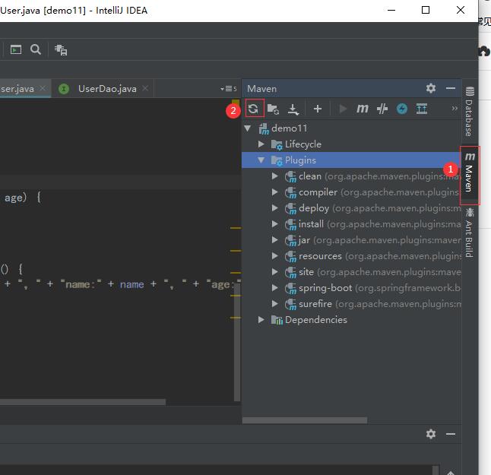Expand the Dependencies tree node
Screen dimensions: 491x475
(x=261, y=320)
